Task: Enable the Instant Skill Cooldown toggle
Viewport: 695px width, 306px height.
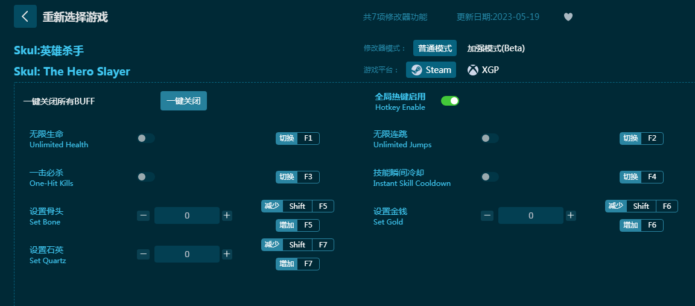Action: 490,177
